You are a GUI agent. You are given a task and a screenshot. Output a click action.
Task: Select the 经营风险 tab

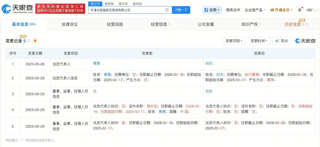tap(115, 24)
